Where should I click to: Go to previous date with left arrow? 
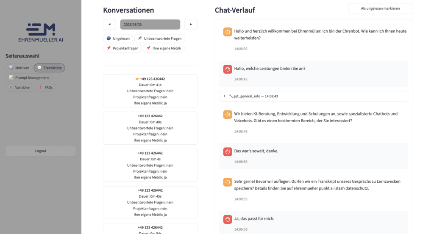110,24
